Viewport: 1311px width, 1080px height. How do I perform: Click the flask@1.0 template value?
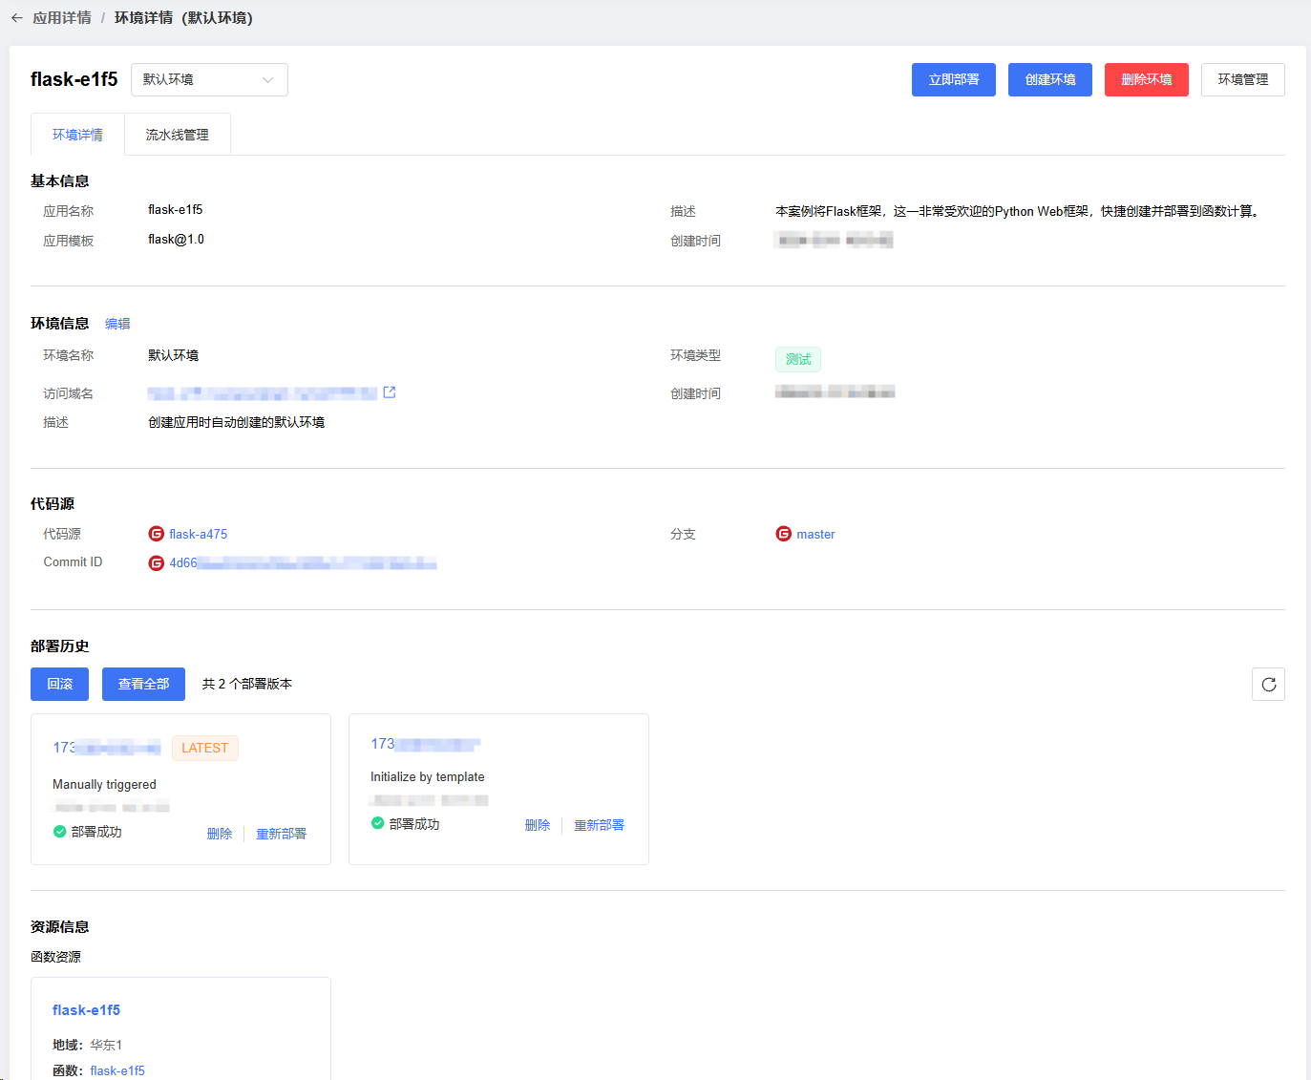tap(176, 240)
